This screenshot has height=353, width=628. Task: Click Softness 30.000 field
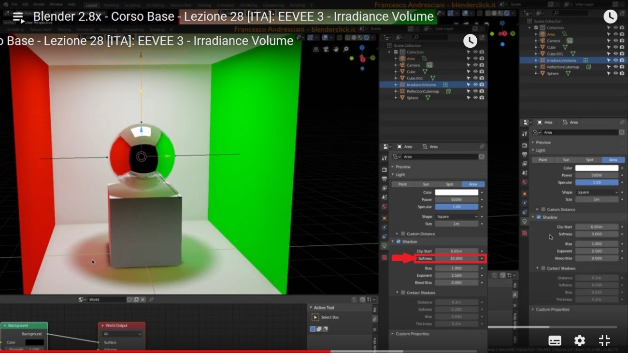click(457, 258)
